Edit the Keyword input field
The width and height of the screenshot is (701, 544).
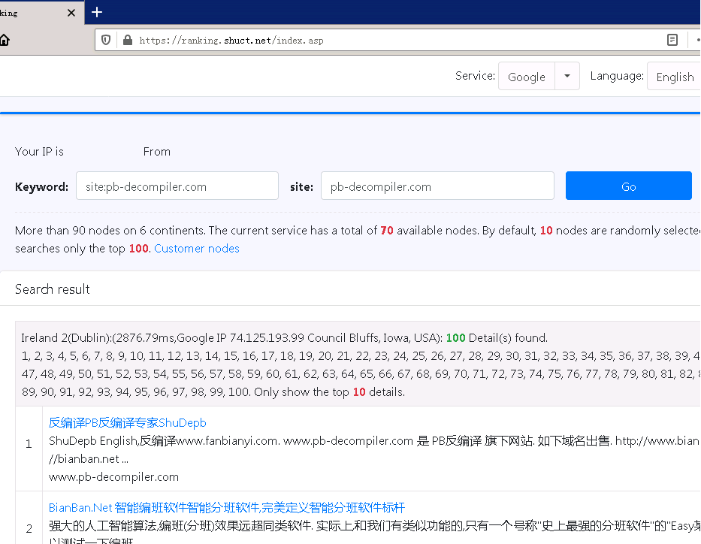click(x=177, y=186)
